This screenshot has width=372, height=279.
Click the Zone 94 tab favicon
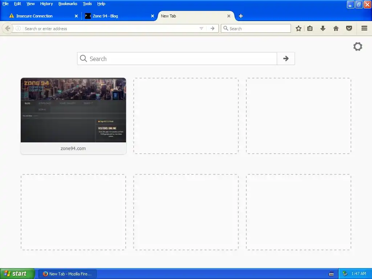88,16
